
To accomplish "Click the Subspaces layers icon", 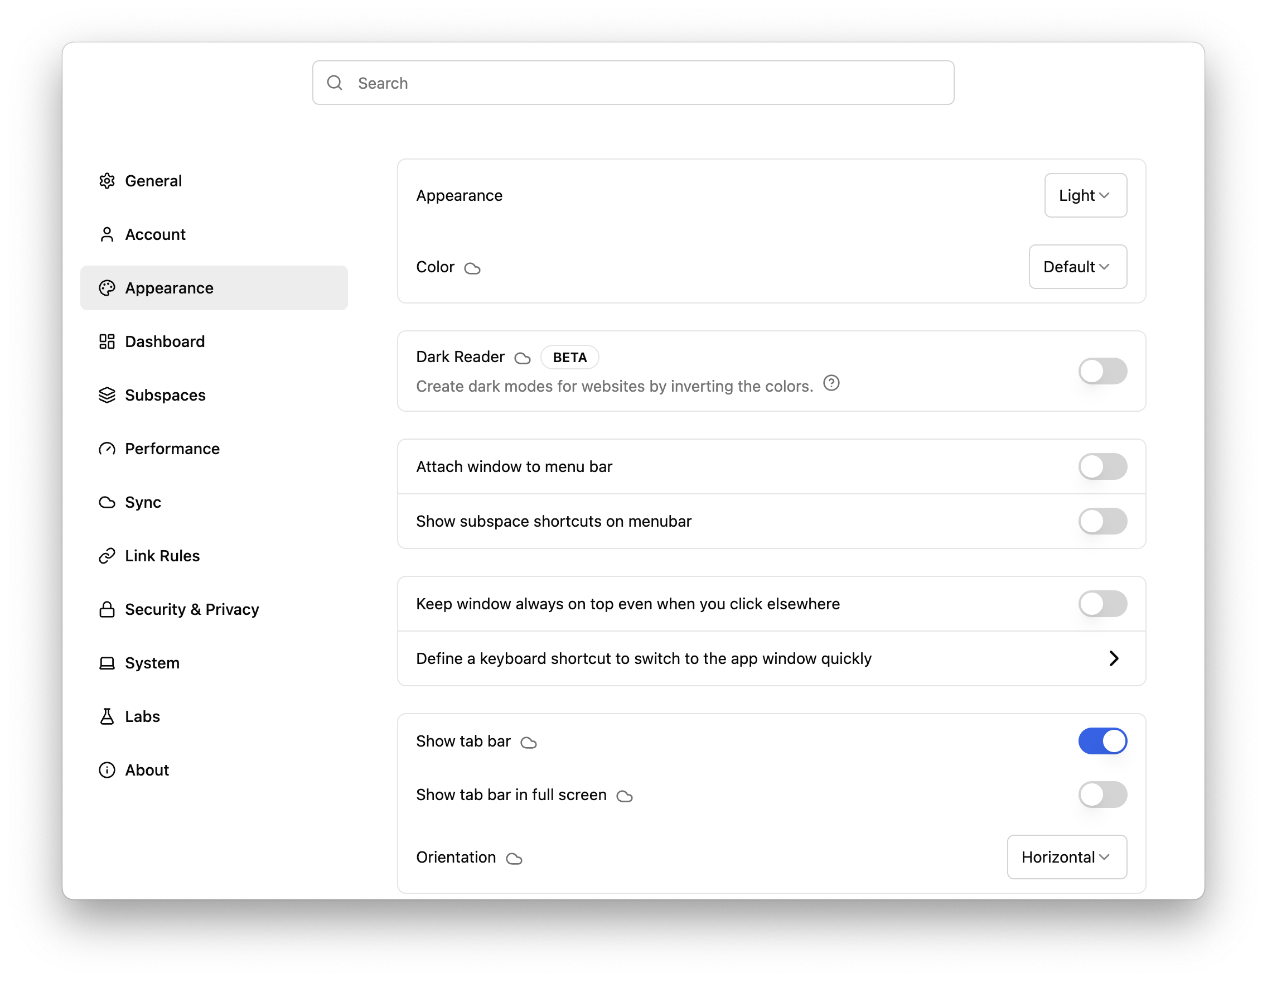I will [x=107, y=395].
